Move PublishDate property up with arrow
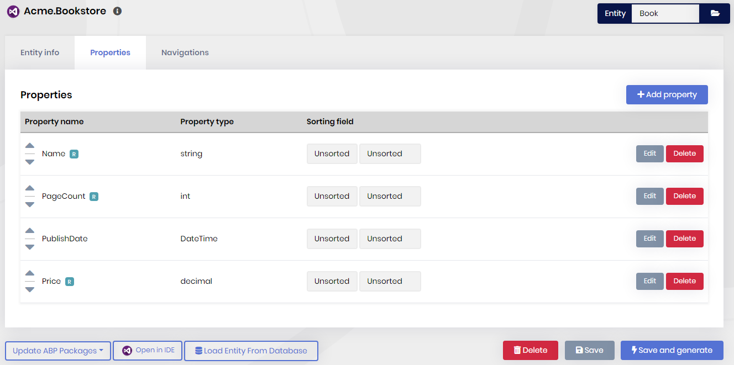The image size is (734, 365). click(x=30, y=231)
